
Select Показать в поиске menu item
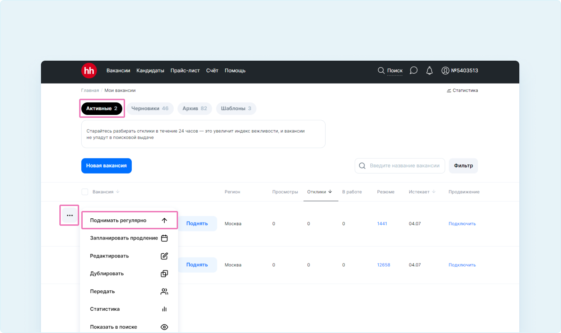click(129, 327)
